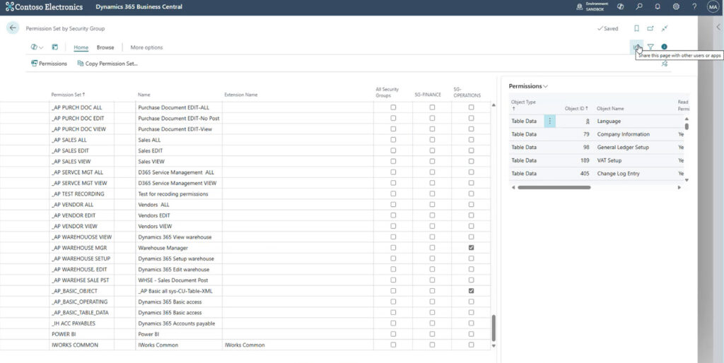This screenshot has height=363, width=724.
Task: Open this page in a new window
Action: (x=650, y=28)
